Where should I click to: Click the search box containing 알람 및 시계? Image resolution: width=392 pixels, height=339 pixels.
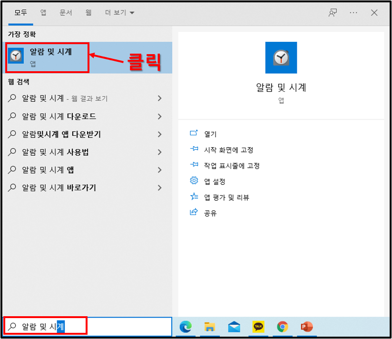click(x=88, y=327)
